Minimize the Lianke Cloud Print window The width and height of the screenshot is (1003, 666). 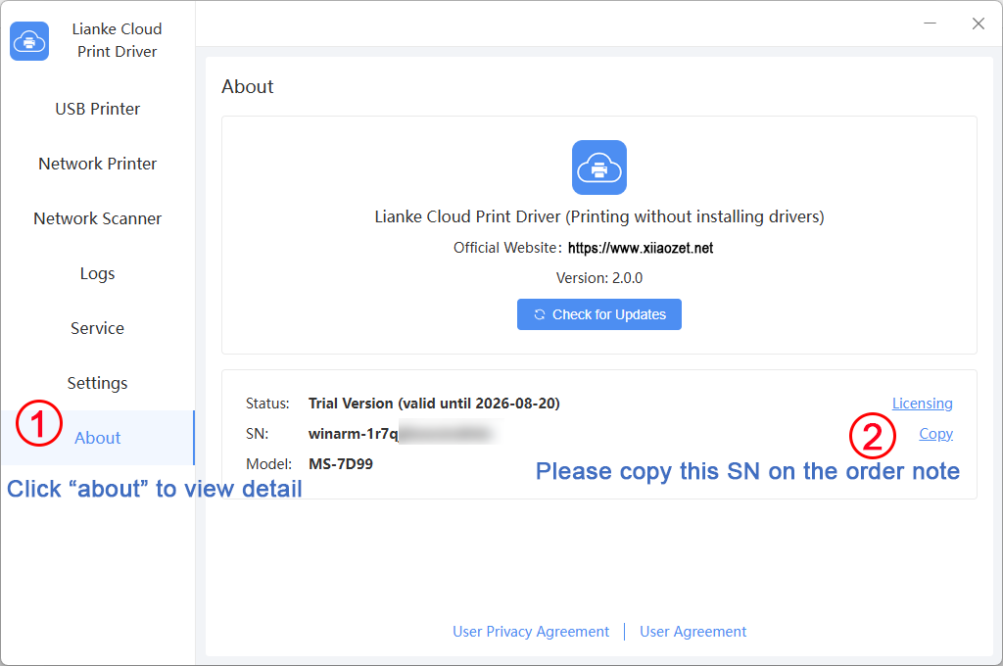(931, 24)
